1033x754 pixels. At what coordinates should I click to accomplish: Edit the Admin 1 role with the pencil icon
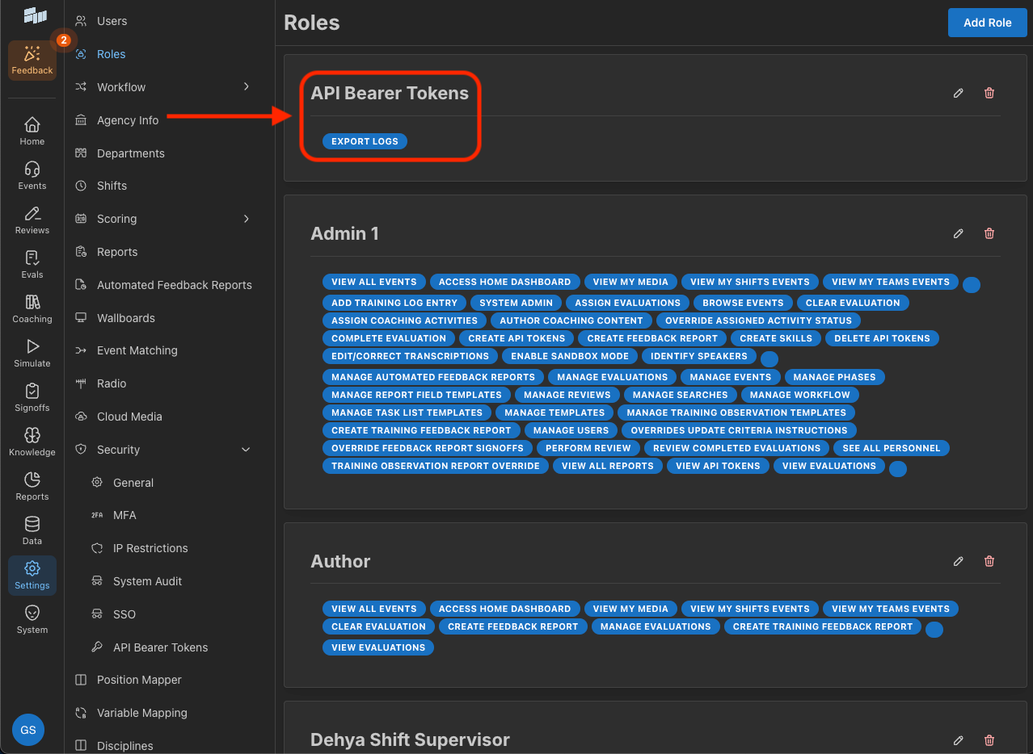958,233
